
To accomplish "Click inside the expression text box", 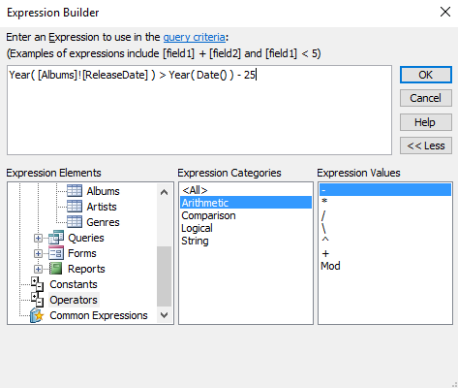I will [199, 110].
